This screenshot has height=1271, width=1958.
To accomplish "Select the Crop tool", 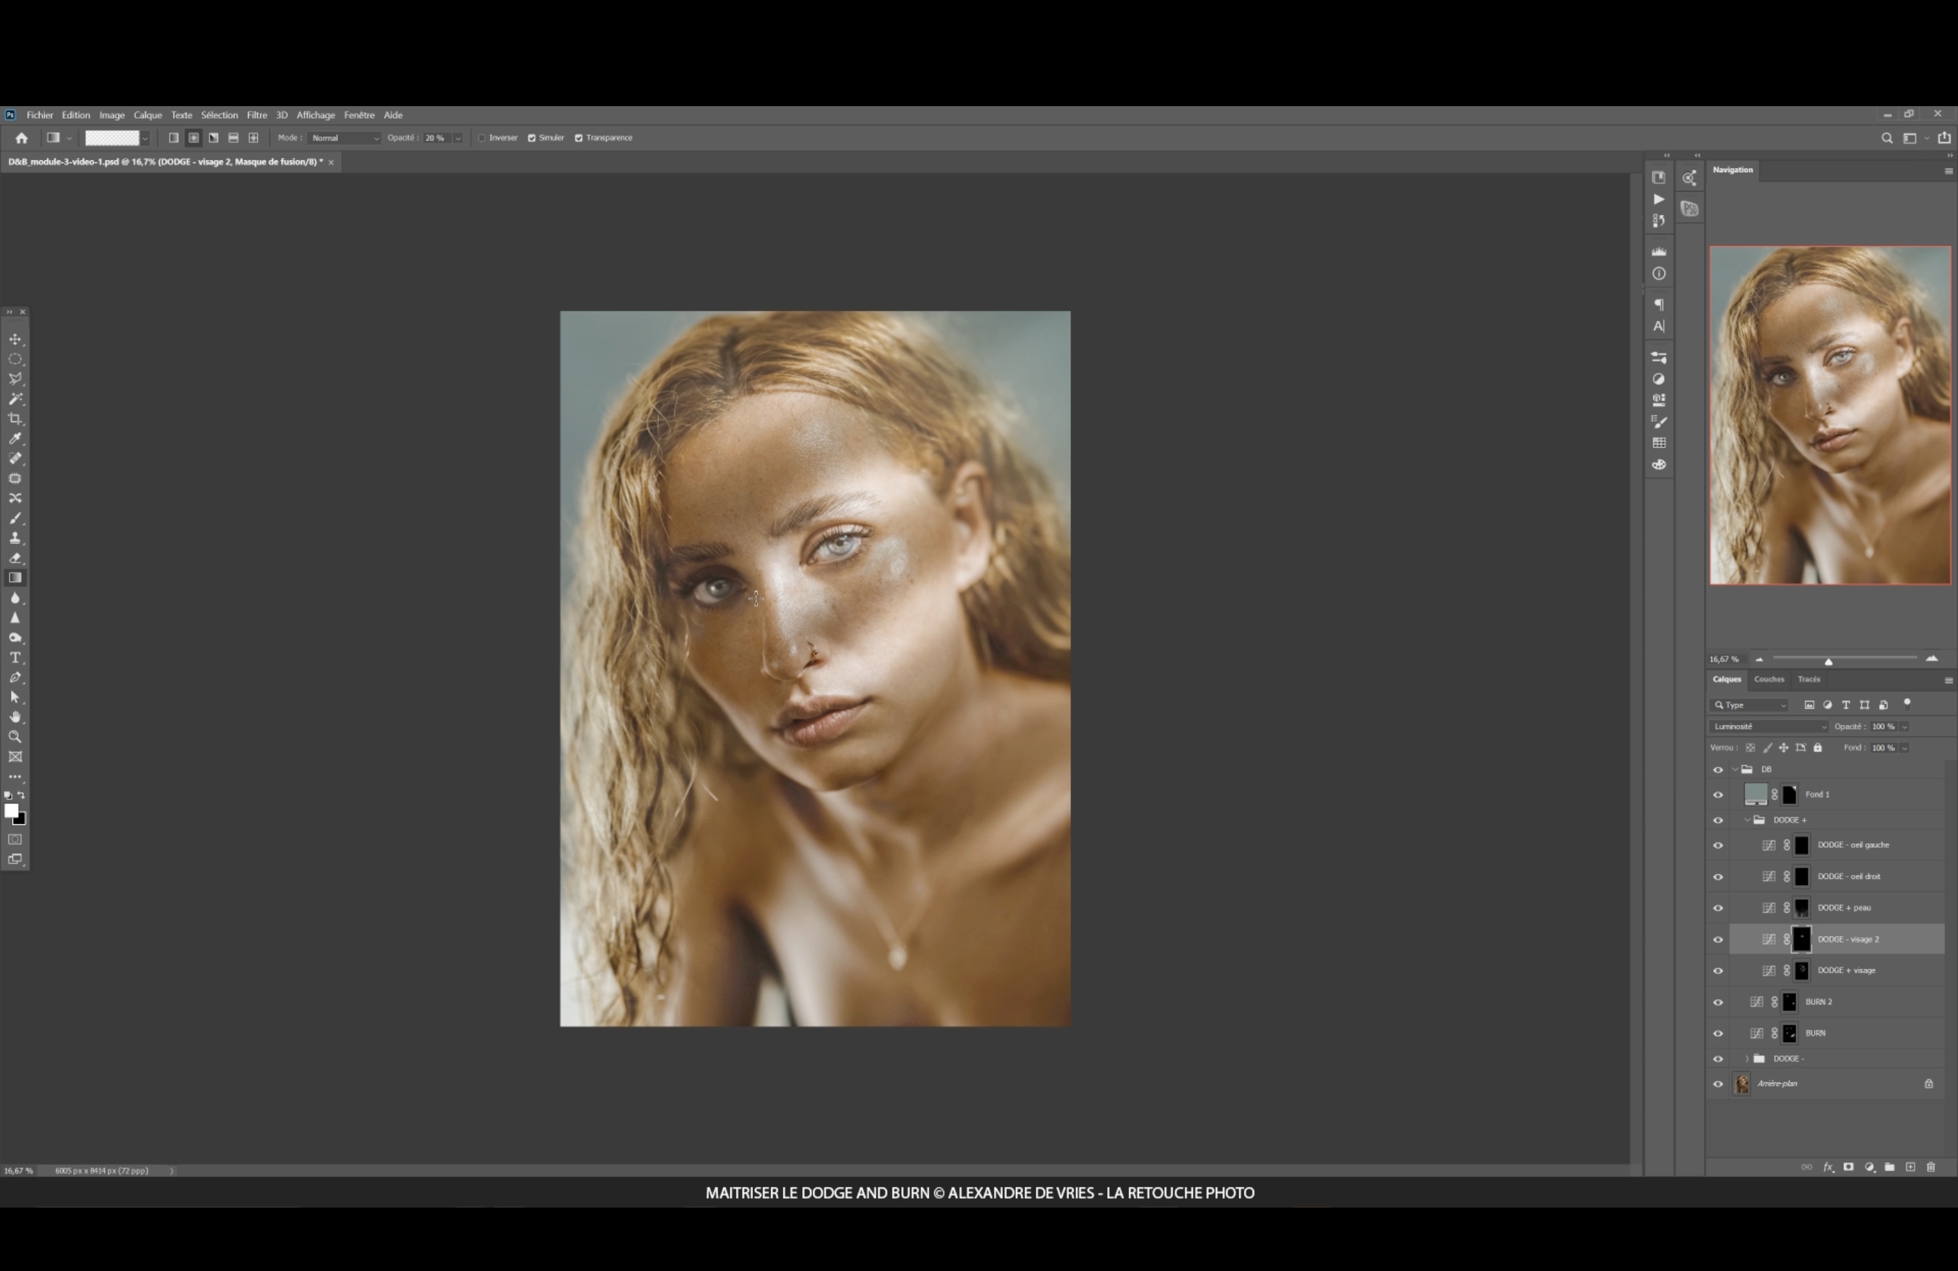I will pyautogui.click(x=15, y=419).
